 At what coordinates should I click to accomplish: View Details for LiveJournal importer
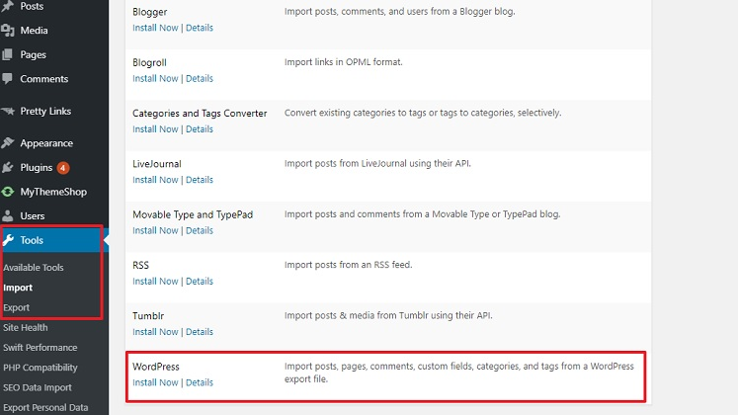pyautogui.click(x=200, y=180)
